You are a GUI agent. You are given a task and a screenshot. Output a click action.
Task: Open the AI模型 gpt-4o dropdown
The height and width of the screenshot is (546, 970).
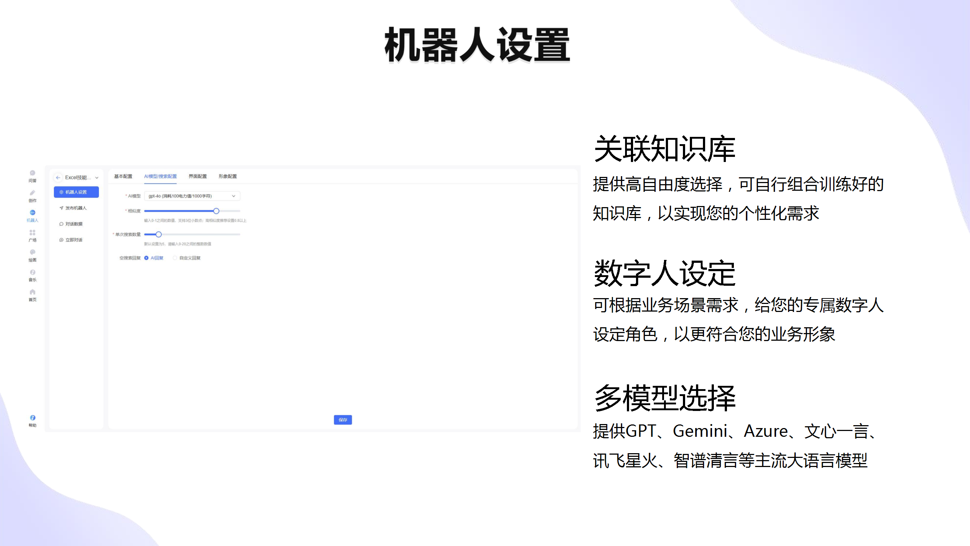pos(192,196)
